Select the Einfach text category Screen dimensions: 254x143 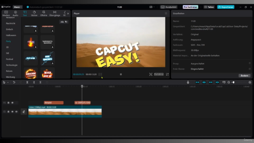(x=10, y=29)
